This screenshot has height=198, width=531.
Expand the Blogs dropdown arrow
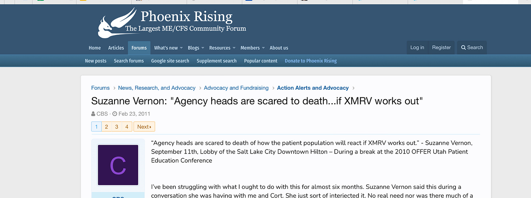(203, 48)
